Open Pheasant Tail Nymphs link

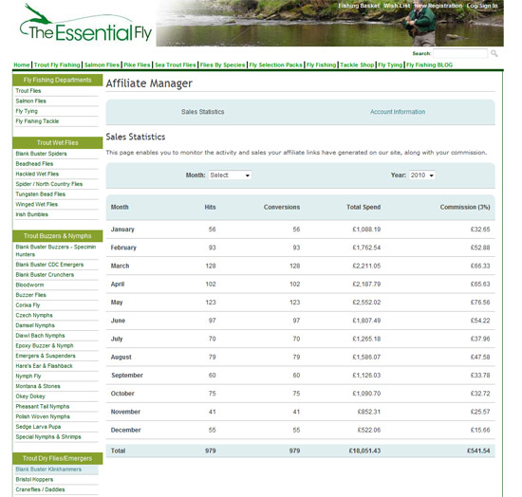pyautogui.click(x=43, y=407)
